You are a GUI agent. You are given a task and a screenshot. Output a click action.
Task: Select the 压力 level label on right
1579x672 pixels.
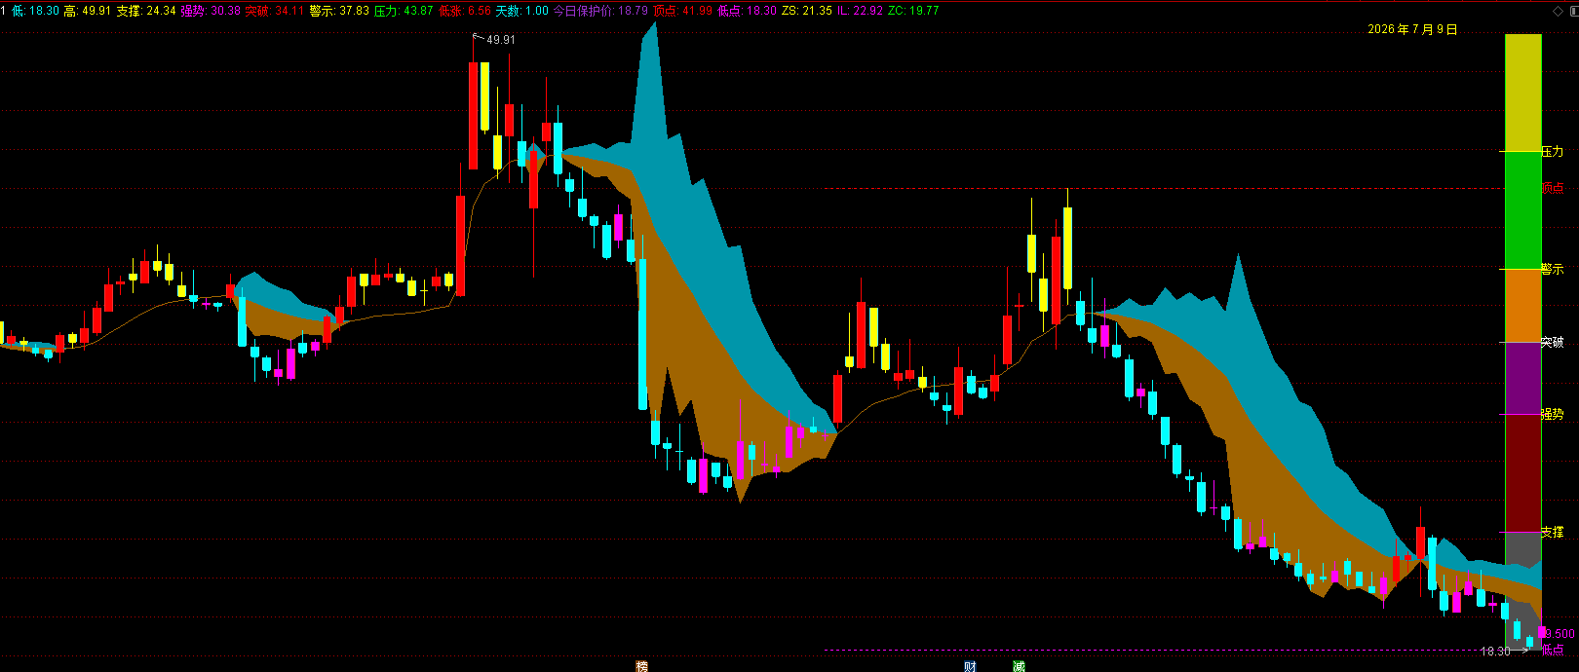(x=1553, y=152)
